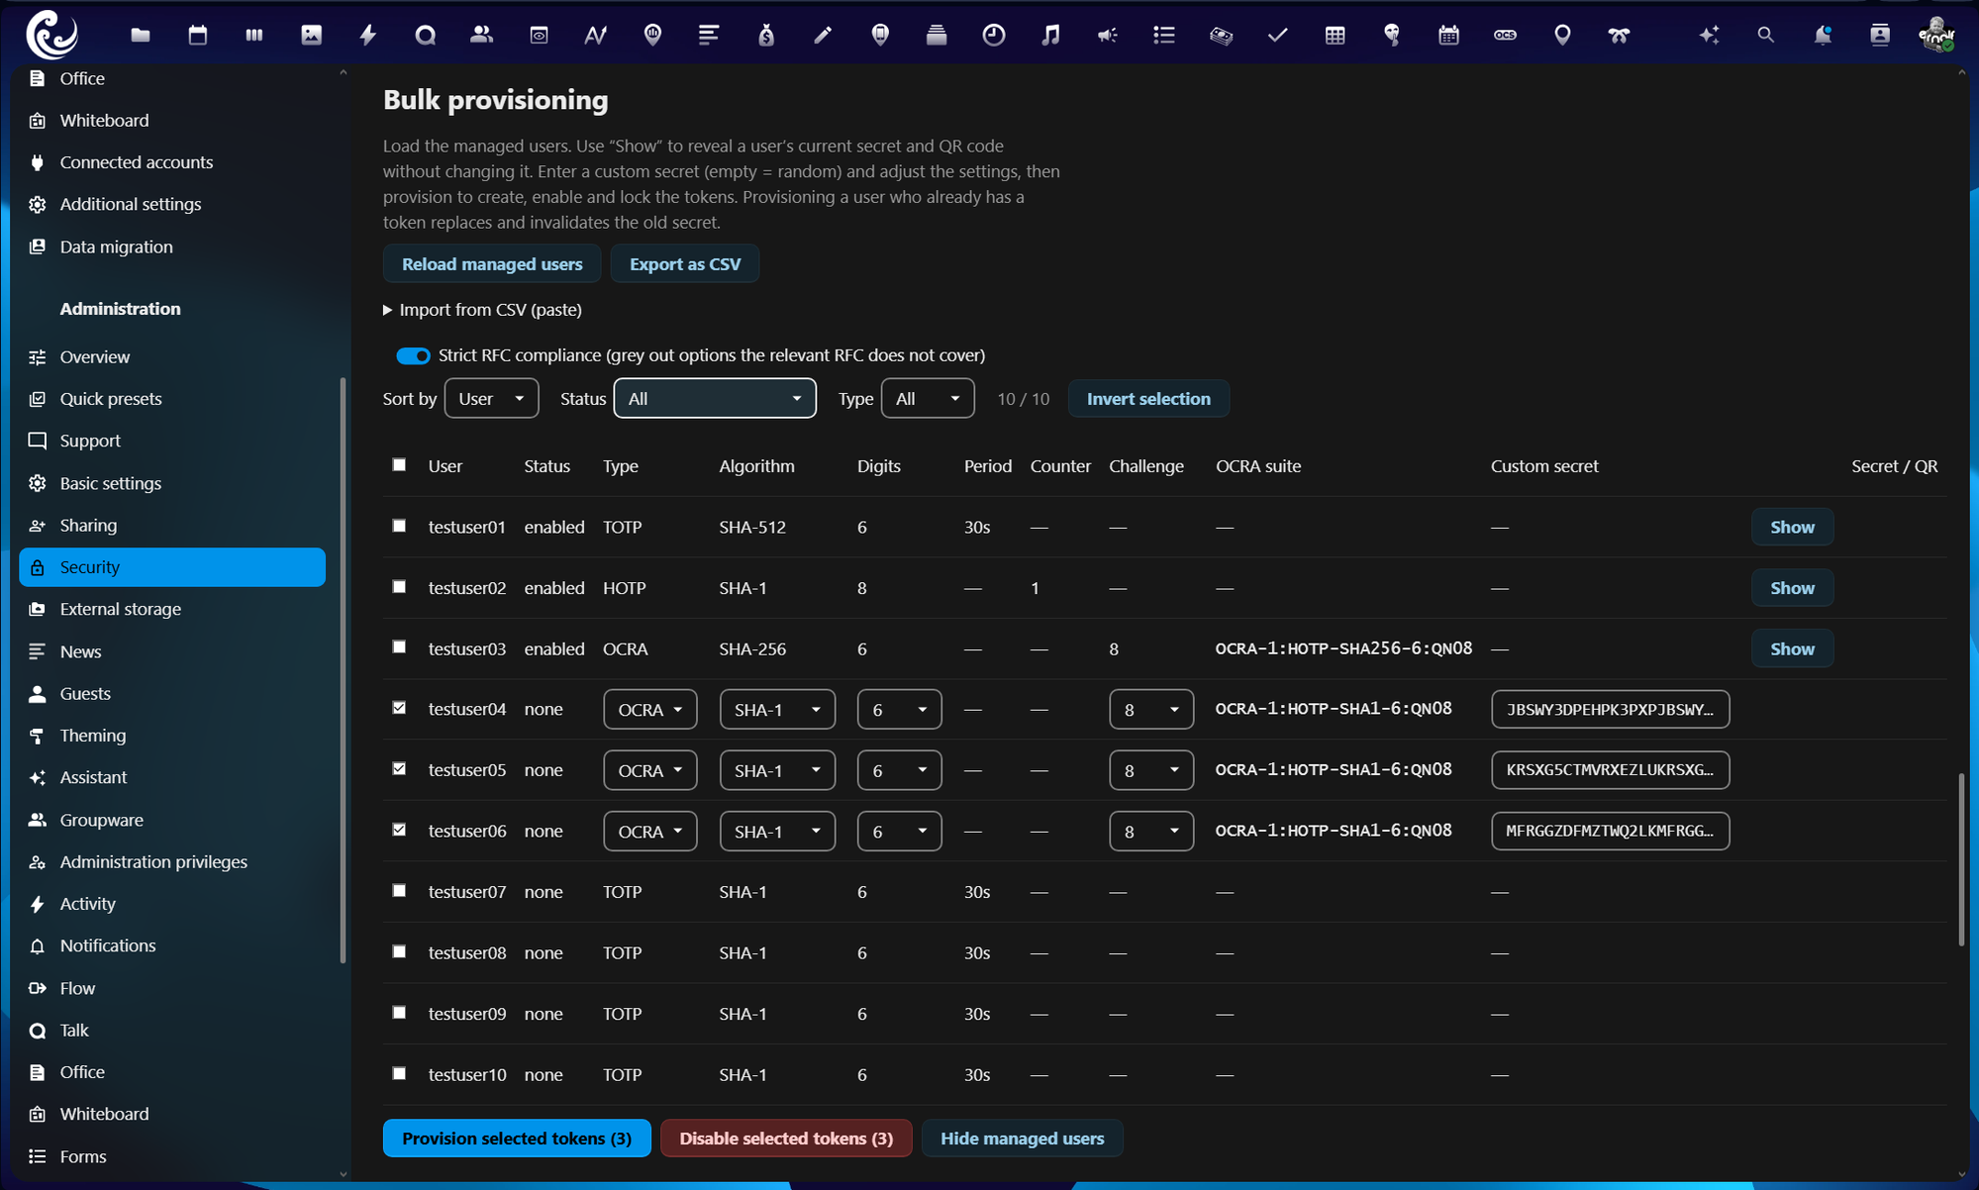Click the sidebar vertical scrollbar
1979x1190 pixels.
pos(343,669)
